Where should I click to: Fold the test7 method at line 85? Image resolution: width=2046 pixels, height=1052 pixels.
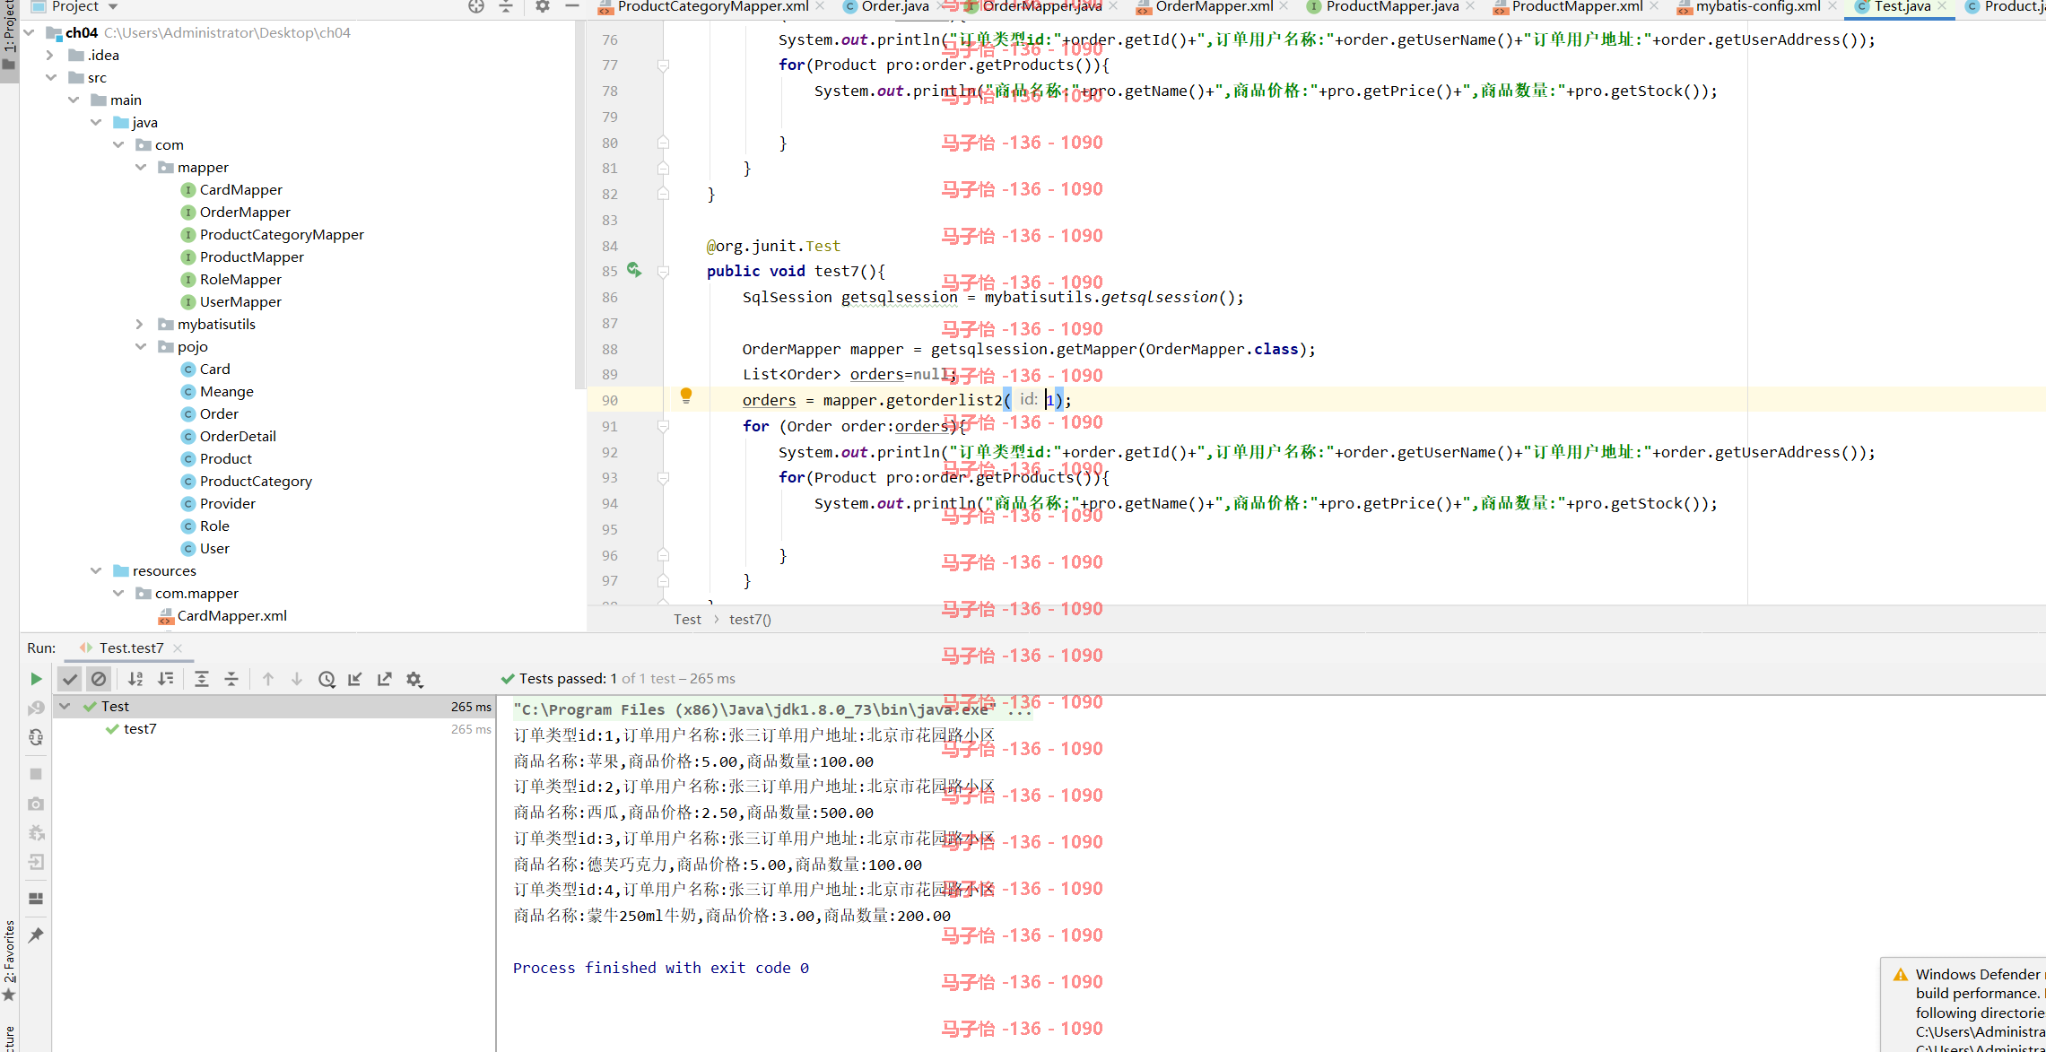[663, 272]
